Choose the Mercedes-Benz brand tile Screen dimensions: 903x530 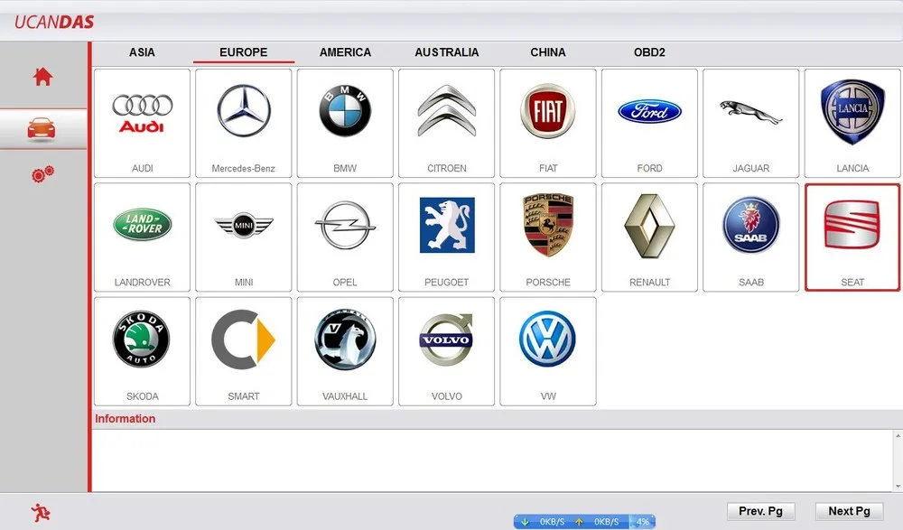(x=244, y=124)
